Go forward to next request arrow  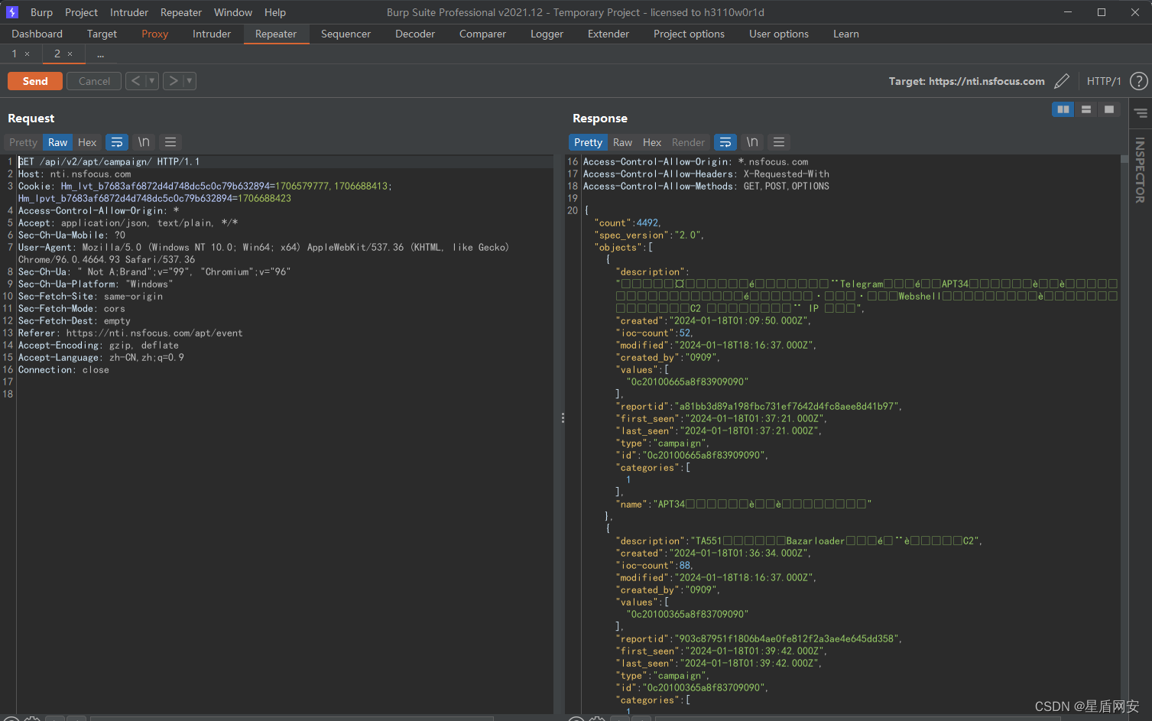[174, 81]
